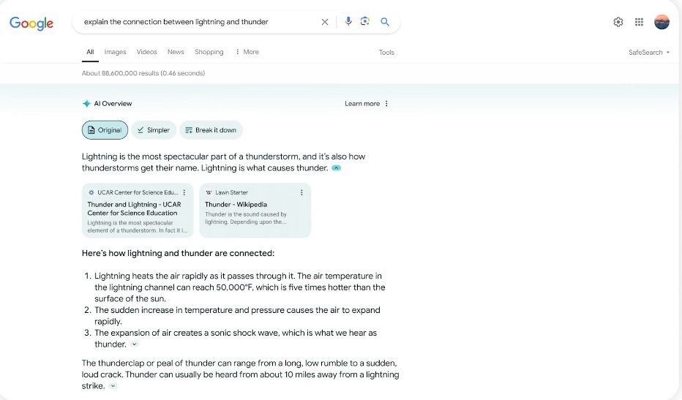Screen dimensions: 682x400
Task: Start voice search with microphone icon
Action: pyautogui.click(x=348, y=21)
